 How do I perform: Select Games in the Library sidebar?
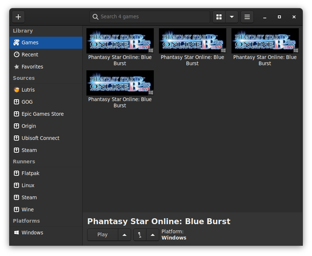click(x=46, y=42)
